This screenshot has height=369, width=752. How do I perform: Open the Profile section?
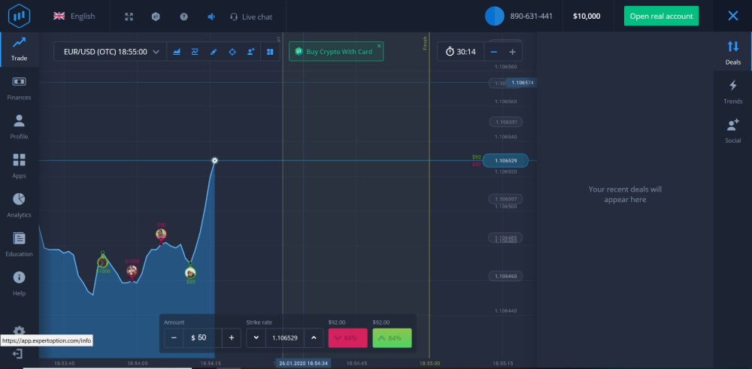point(20,128)
